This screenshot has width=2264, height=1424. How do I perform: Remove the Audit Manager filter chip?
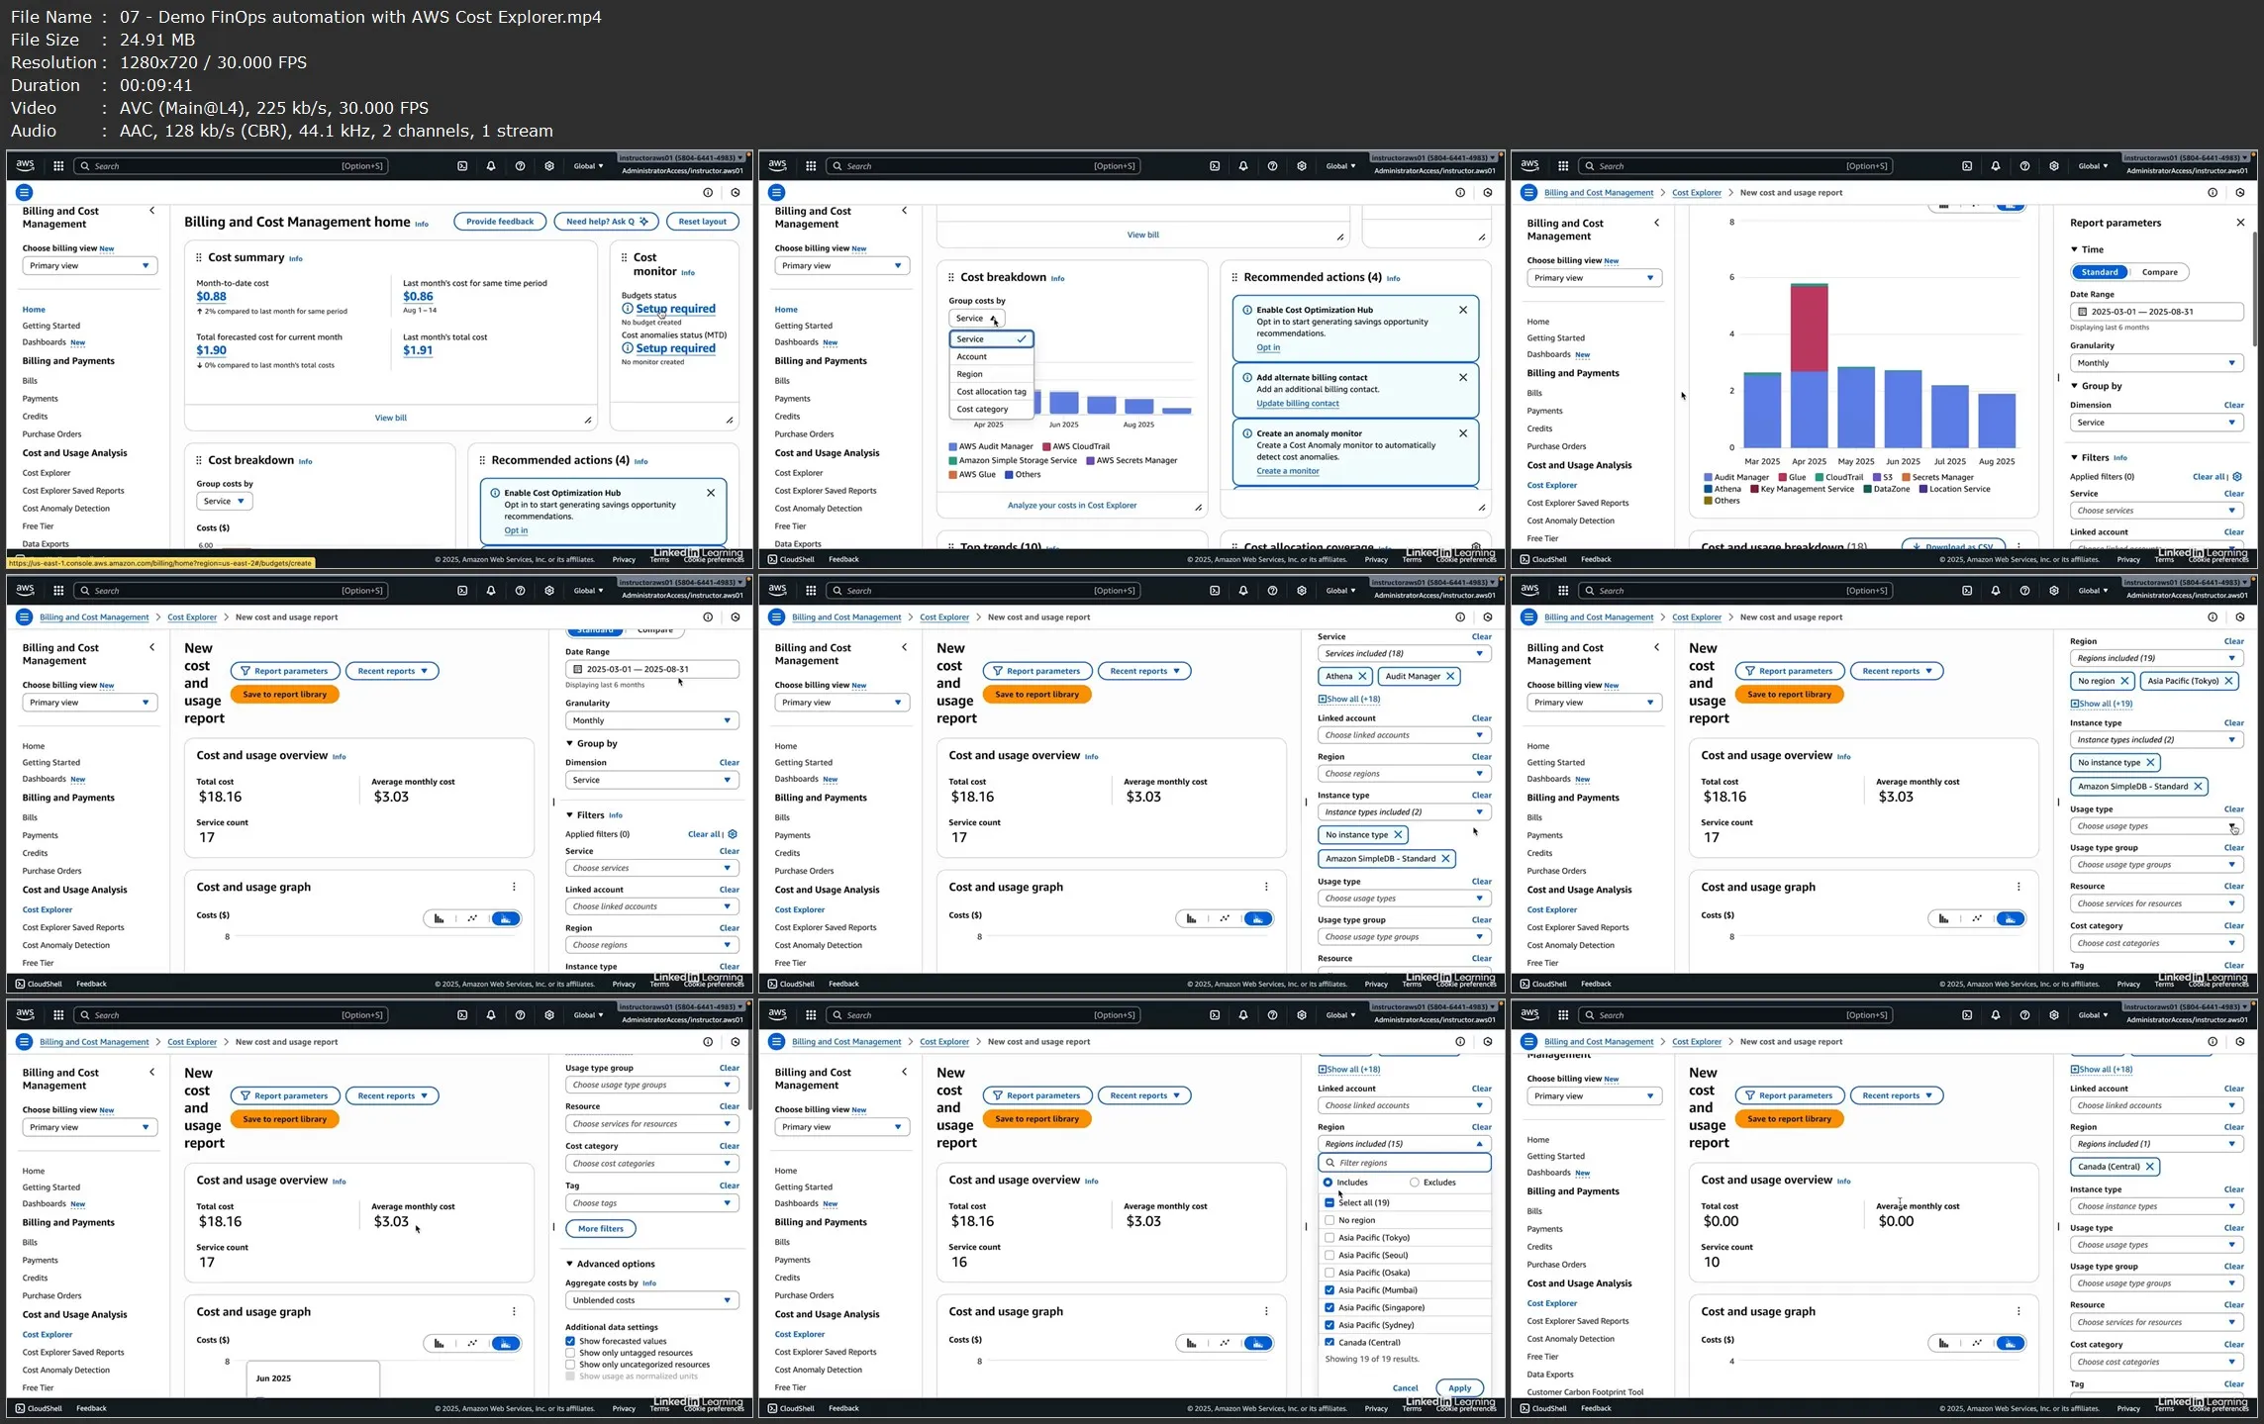1450,677
